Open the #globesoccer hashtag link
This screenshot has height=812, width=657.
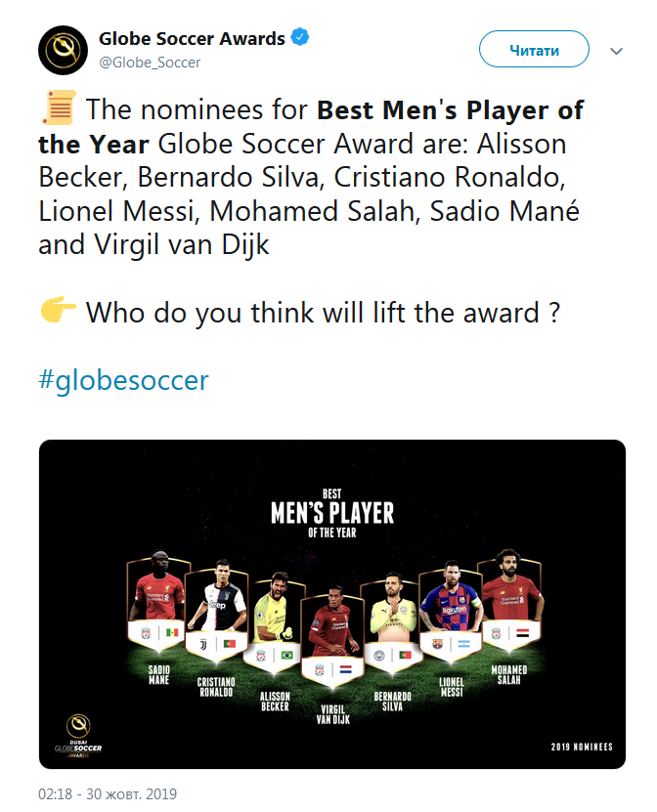click(123, 380)
